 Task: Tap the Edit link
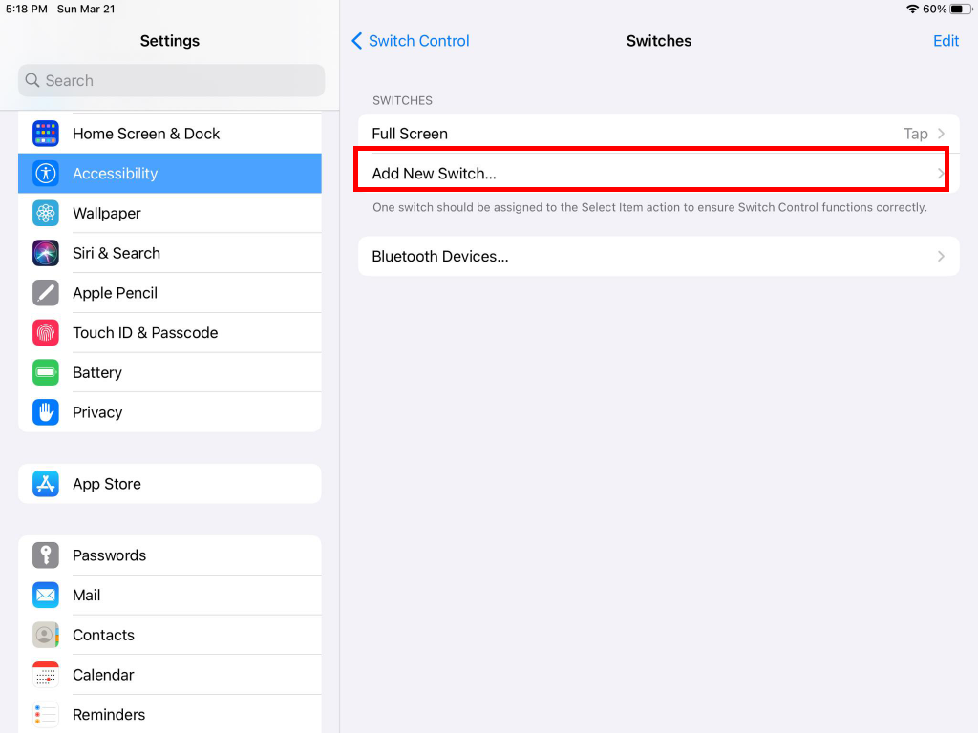(x=946, y=41)
